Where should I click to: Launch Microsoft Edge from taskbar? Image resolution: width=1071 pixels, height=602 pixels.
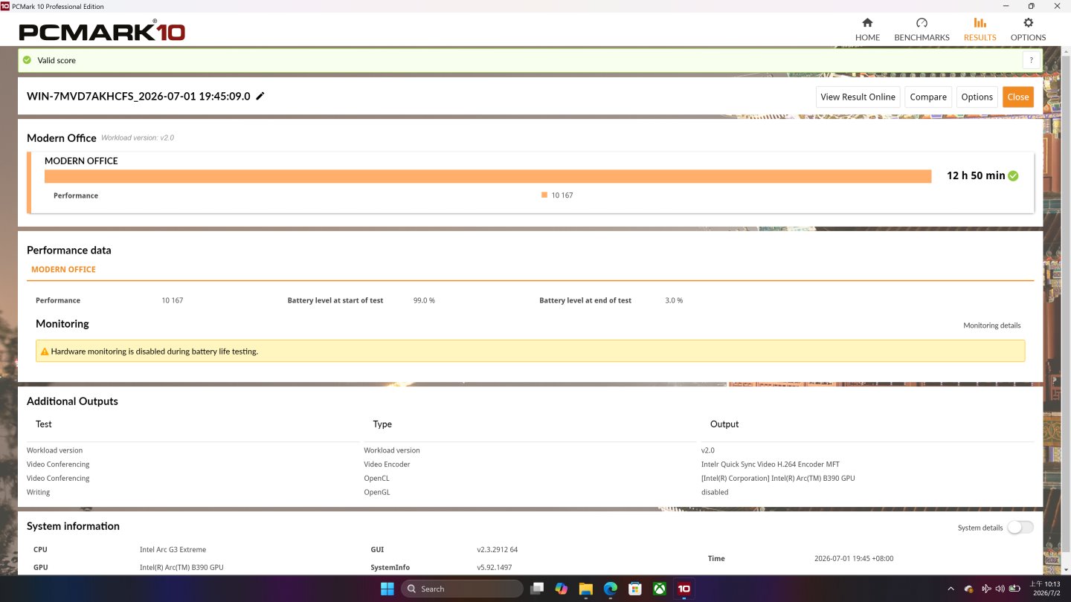[x=610, y=589]
